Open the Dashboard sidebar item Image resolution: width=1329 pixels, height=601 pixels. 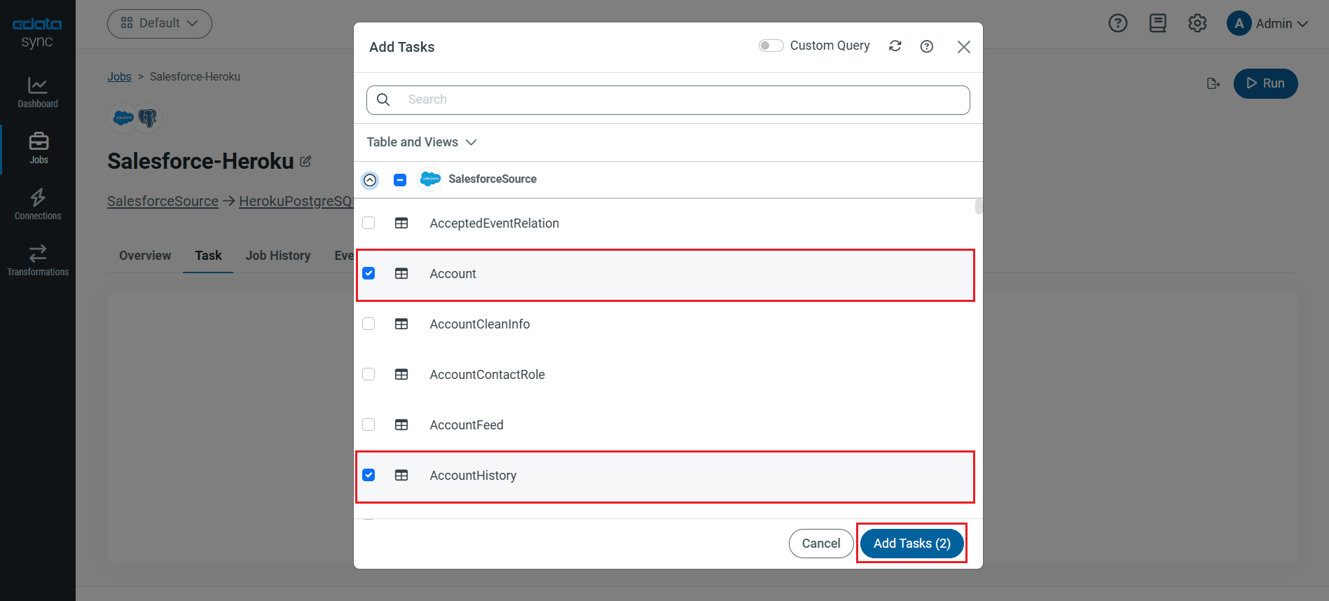click(x=38, y=92)
